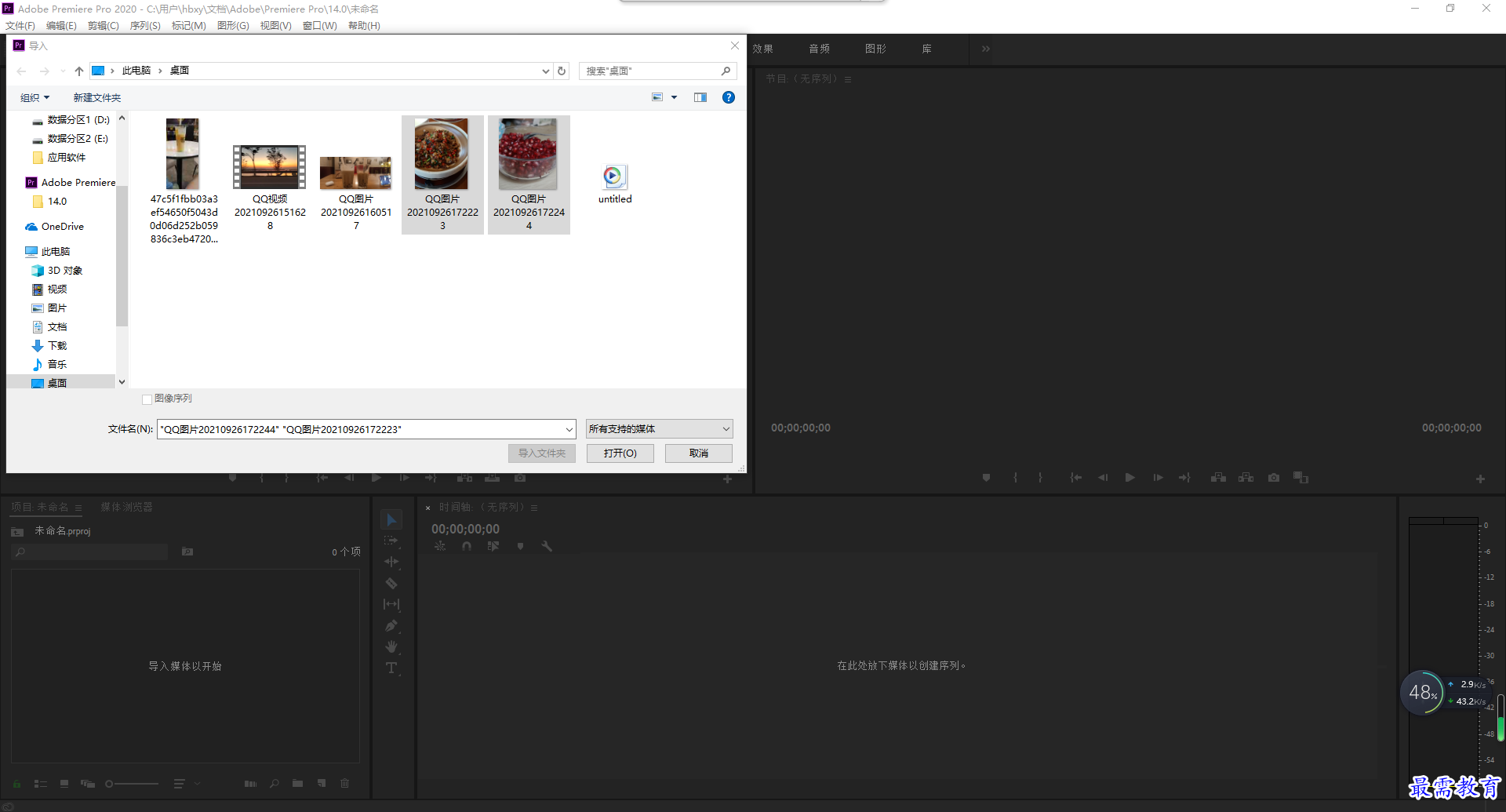Open program monitor button editor plus

tap(1480, 479)
